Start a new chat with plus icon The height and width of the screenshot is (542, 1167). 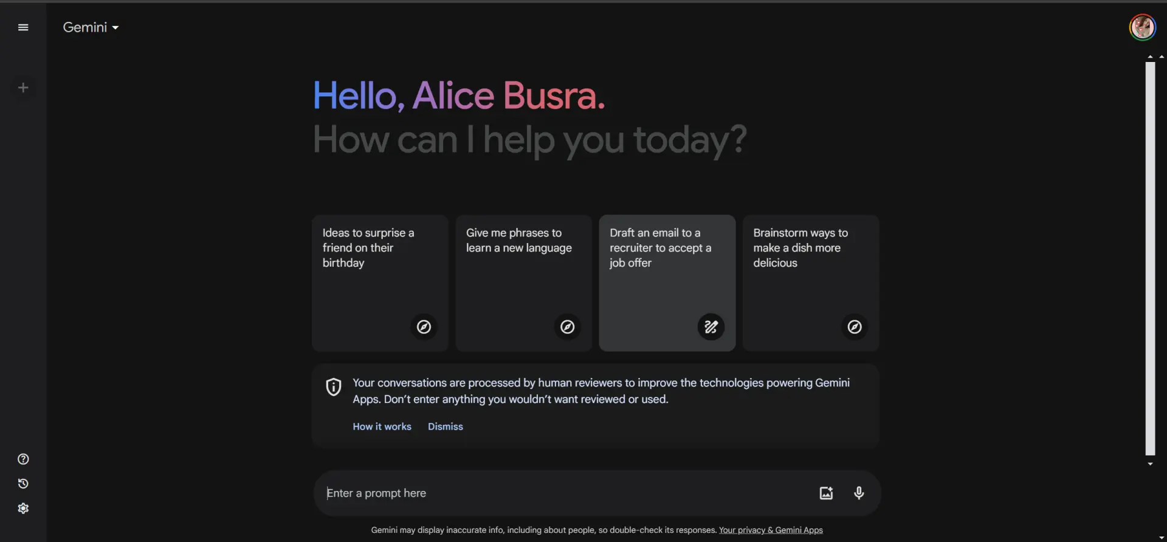tap(23, 87)
